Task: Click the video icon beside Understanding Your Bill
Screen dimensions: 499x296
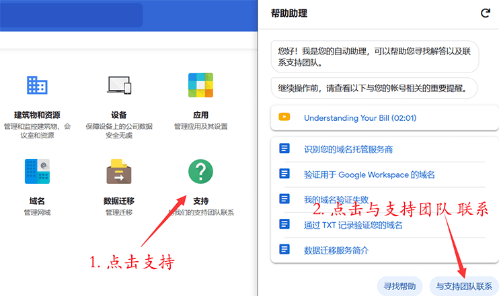Action: click(x=284, y=117)
